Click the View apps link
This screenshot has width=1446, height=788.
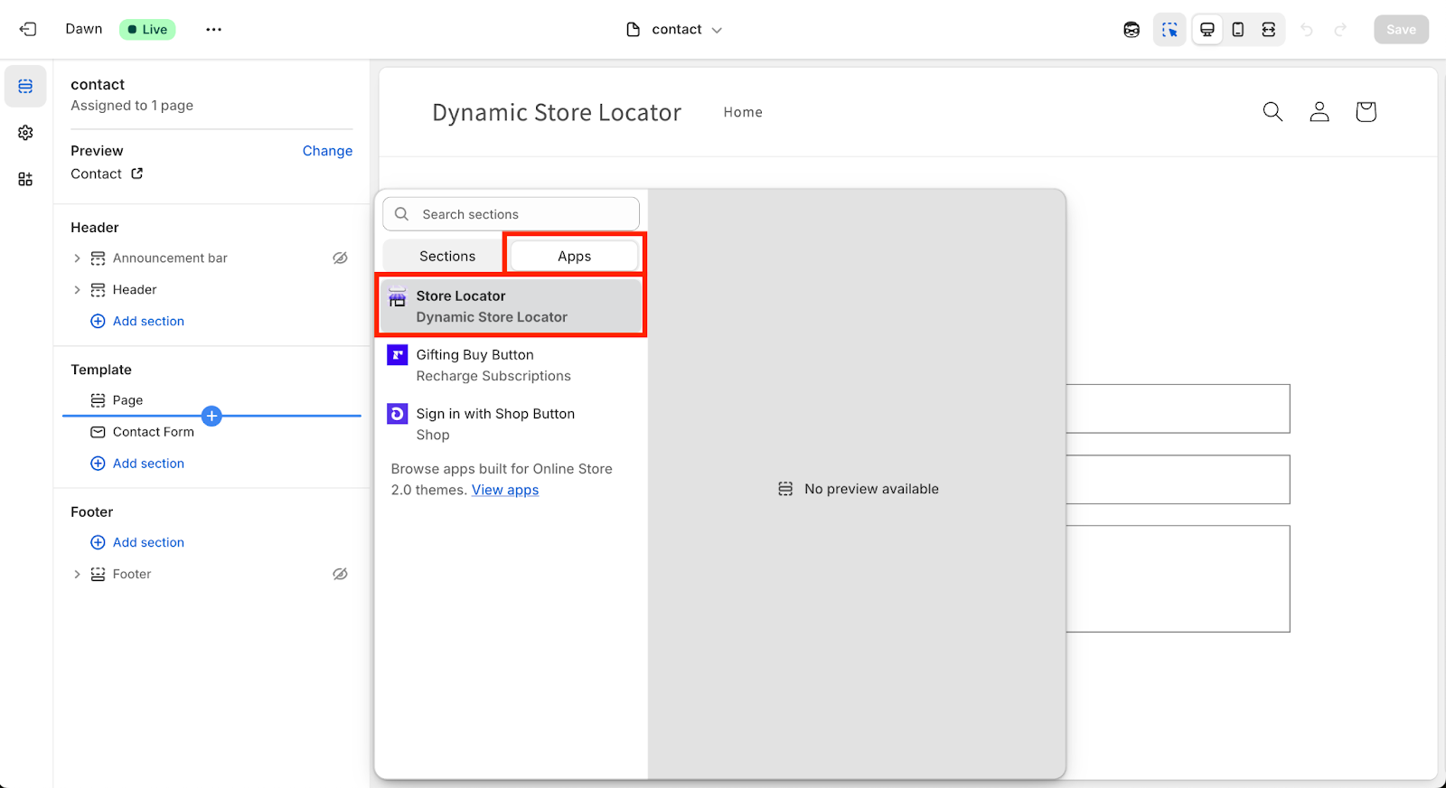point(505,490)
